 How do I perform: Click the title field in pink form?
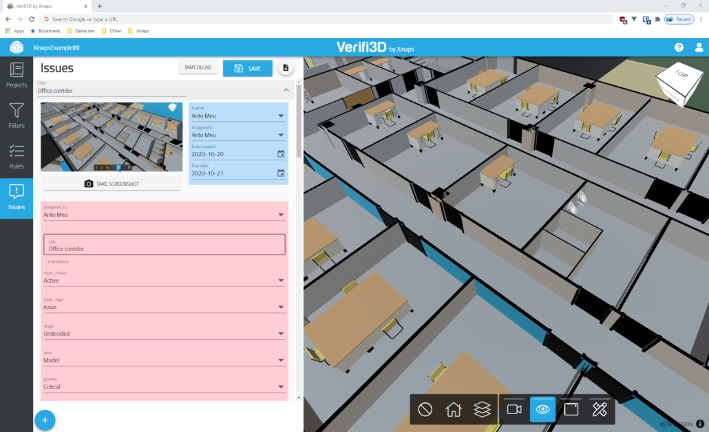164,244
